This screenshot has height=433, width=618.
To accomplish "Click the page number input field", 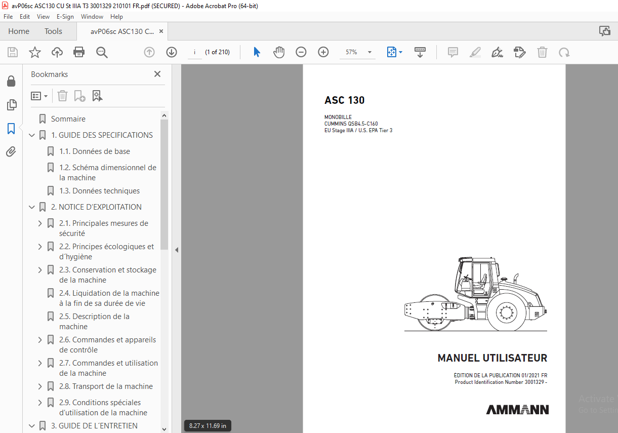I will [194, 52].
